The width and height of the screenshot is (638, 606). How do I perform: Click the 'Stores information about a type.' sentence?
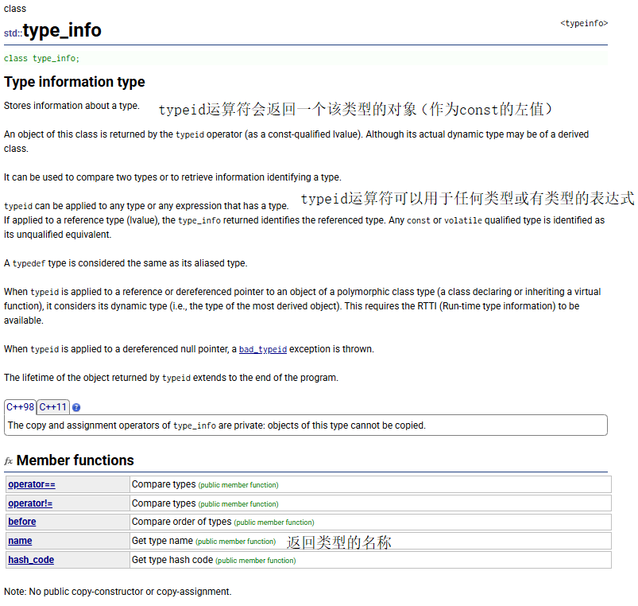(x=72, y=106)
